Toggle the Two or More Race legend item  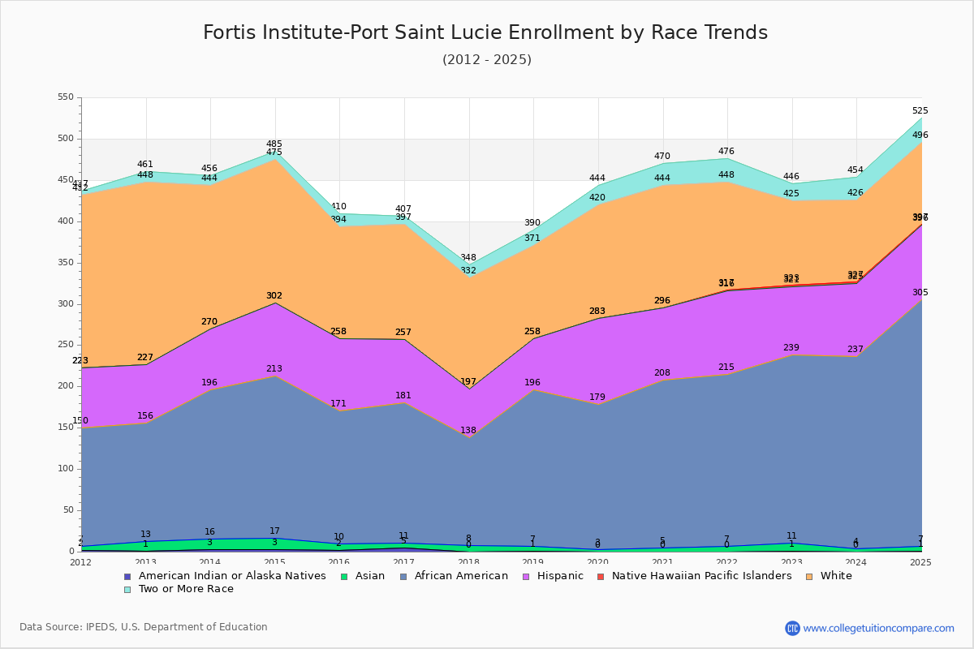179,589
